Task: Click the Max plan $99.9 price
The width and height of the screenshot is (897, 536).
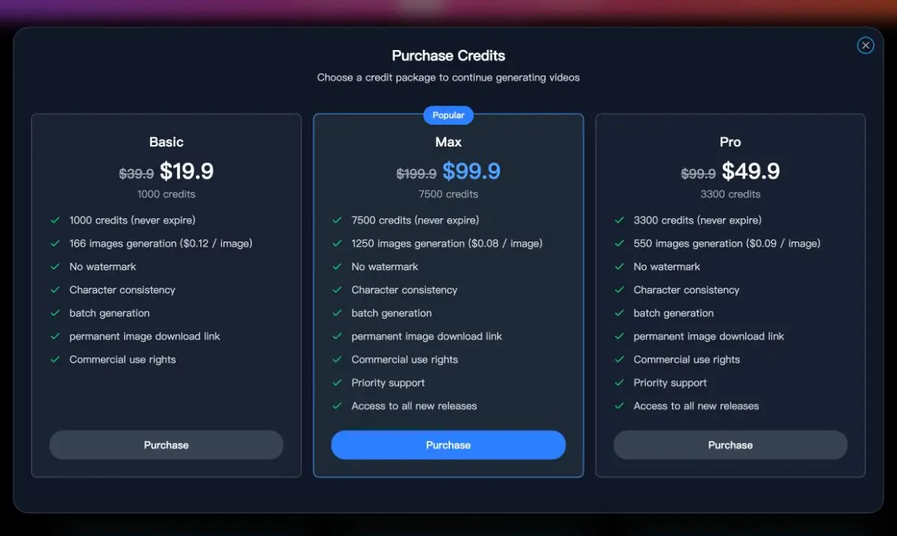Action: 471,171
